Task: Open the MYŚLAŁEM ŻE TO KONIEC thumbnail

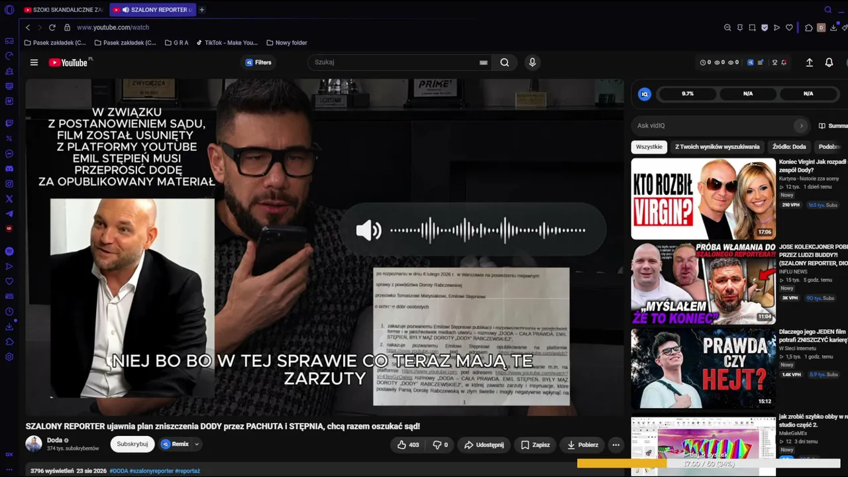Action: click(703, 284)
